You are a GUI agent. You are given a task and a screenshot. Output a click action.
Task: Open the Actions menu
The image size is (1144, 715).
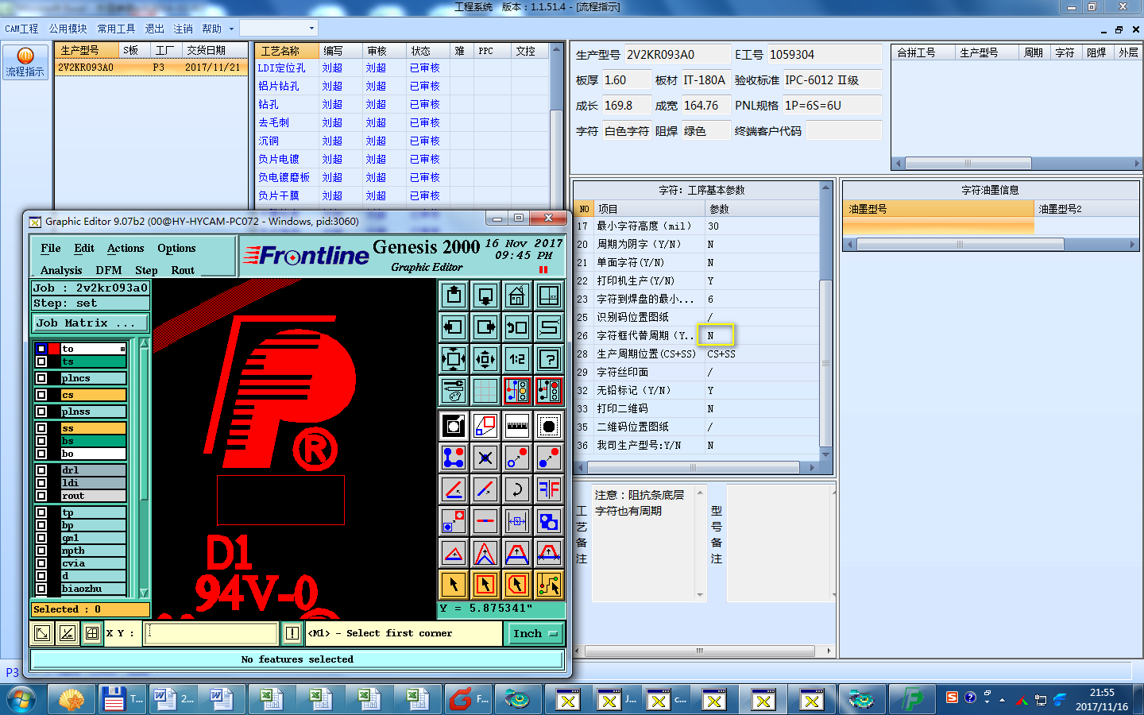coord(126,248)
